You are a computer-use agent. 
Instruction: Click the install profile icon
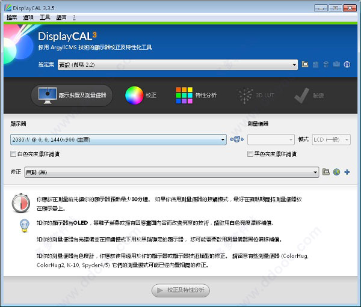[336, 64]
